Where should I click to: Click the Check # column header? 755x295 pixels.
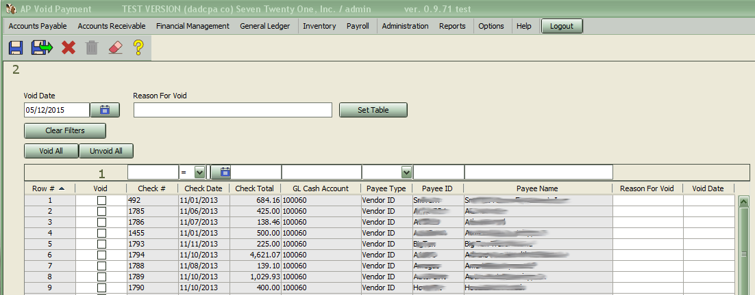coord(152,188)
